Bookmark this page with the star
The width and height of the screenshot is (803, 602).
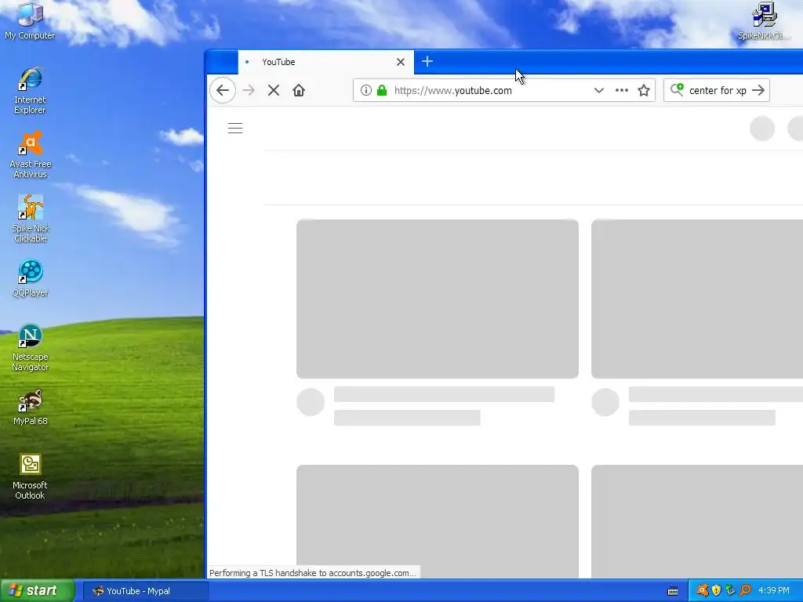[644, 91]
